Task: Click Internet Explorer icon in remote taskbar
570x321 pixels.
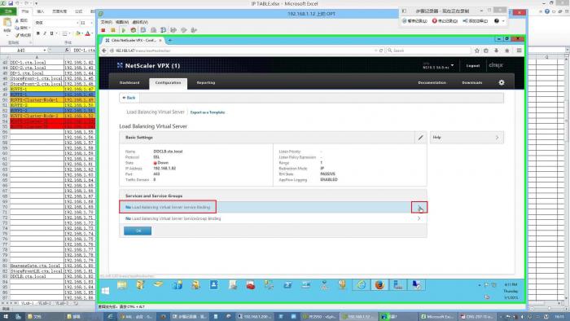Action: click(361, 285)
